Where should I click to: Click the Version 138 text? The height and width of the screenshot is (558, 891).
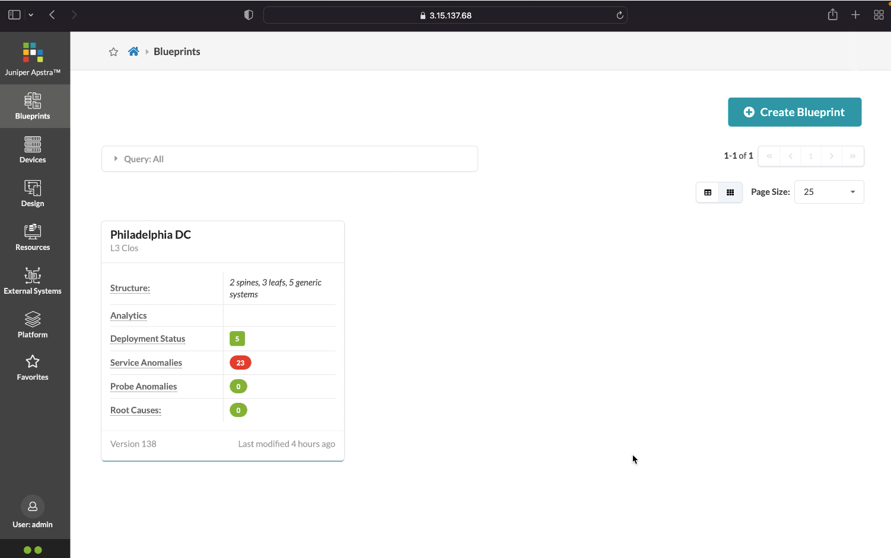click(x=133, y=444)
